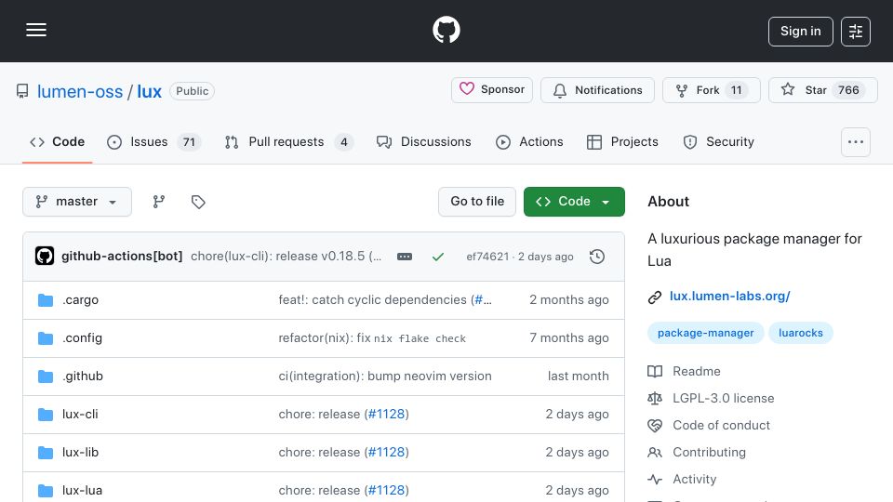Screen dimensions: 893x502
Task: Click the folder icon beside .cargo
Action: click(x=46, y=300)
